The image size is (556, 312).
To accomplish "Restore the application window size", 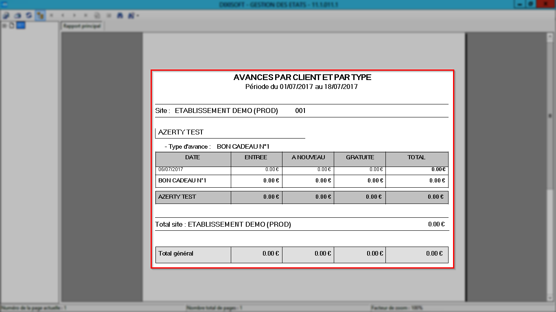I will (531, 4).
